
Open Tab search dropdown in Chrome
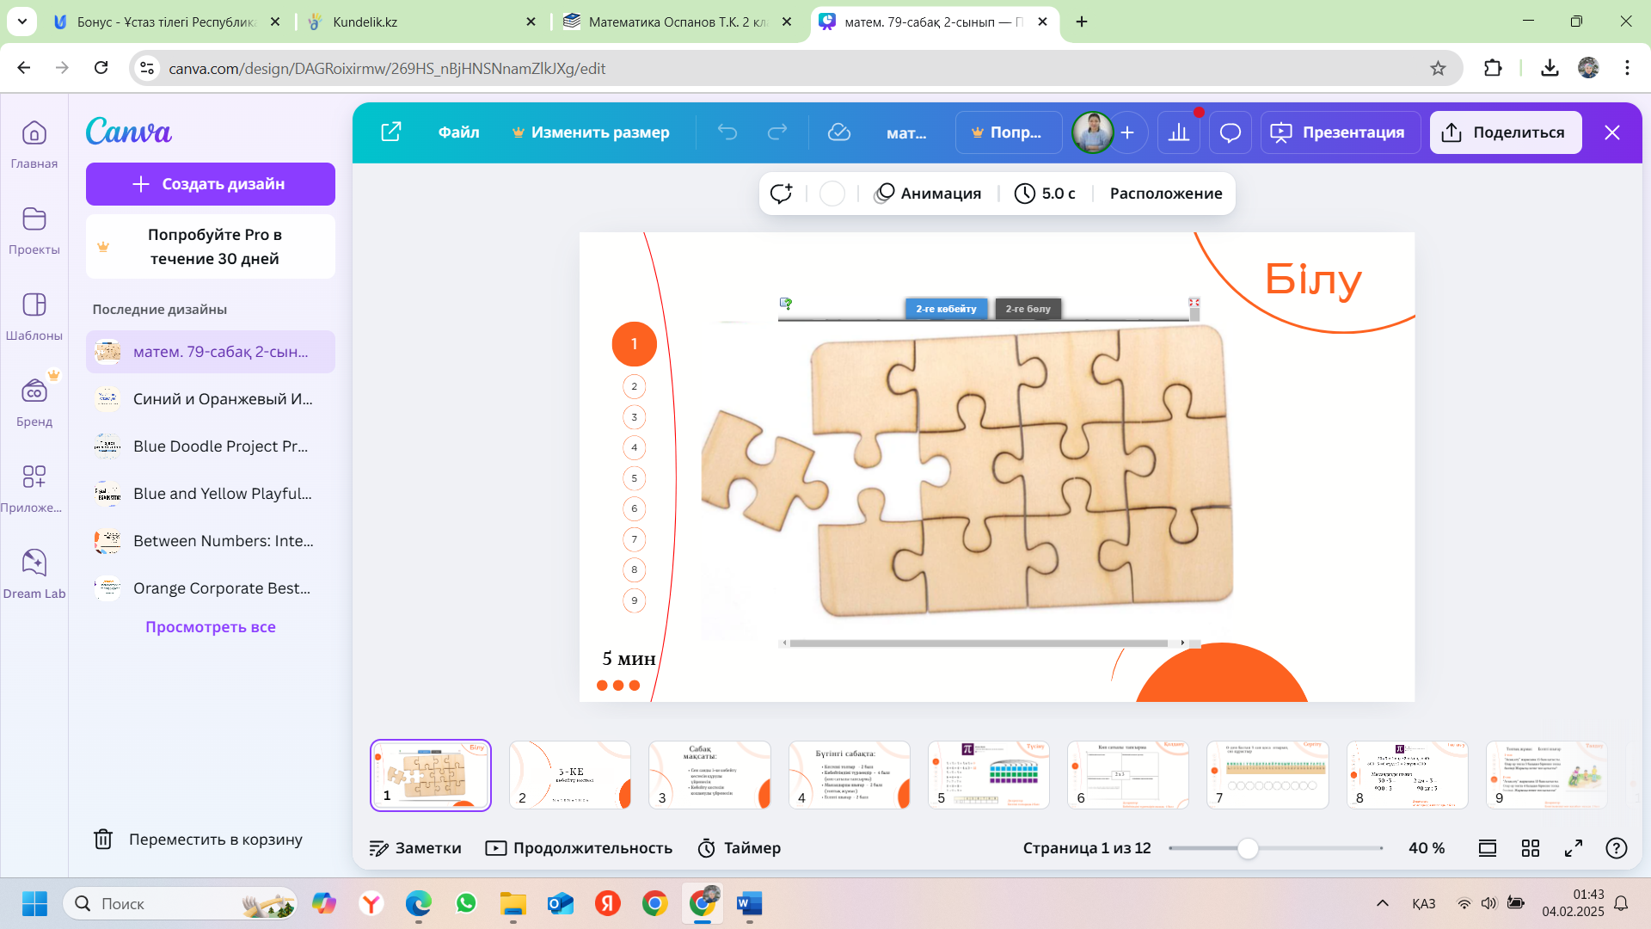(21, 22)
